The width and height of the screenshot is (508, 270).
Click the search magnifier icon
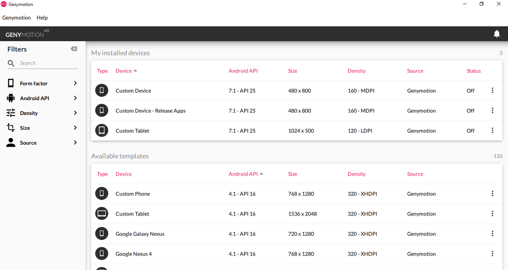(11, 63)
